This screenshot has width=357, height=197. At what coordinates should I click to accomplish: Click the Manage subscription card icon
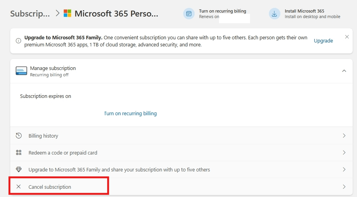pos(21,71)
